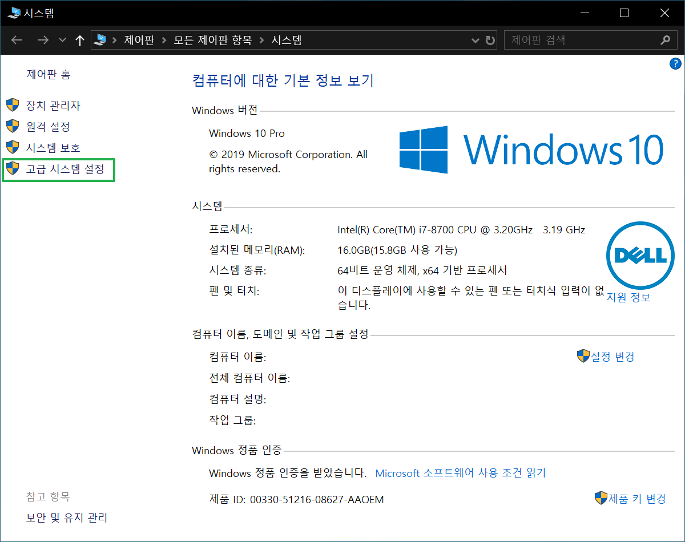
Task: Open 원격 설정 link
Action: pyautogui.click(x=48, y=127)
